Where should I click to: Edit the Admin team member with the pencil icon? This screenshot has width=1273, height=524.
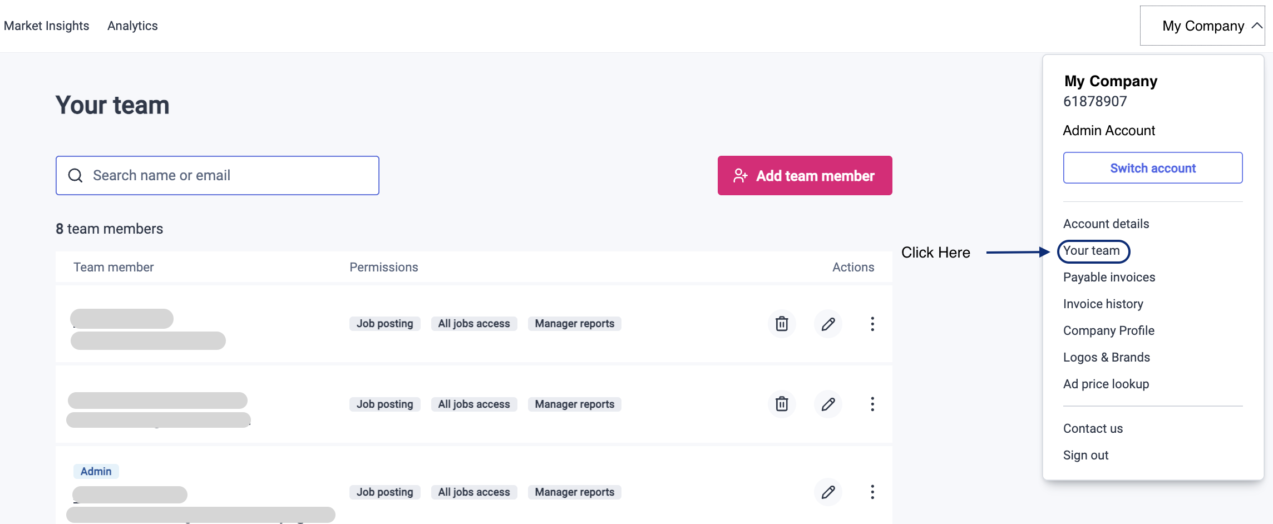[x=828, y=492]
